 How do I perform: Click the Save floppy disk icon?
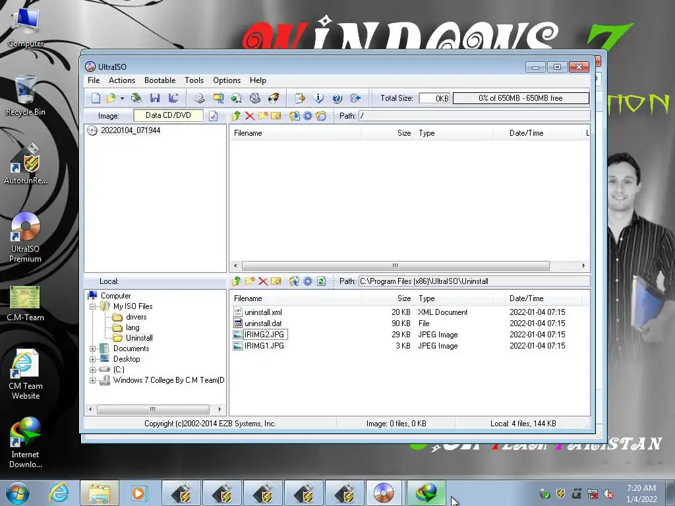pos(155,98)
